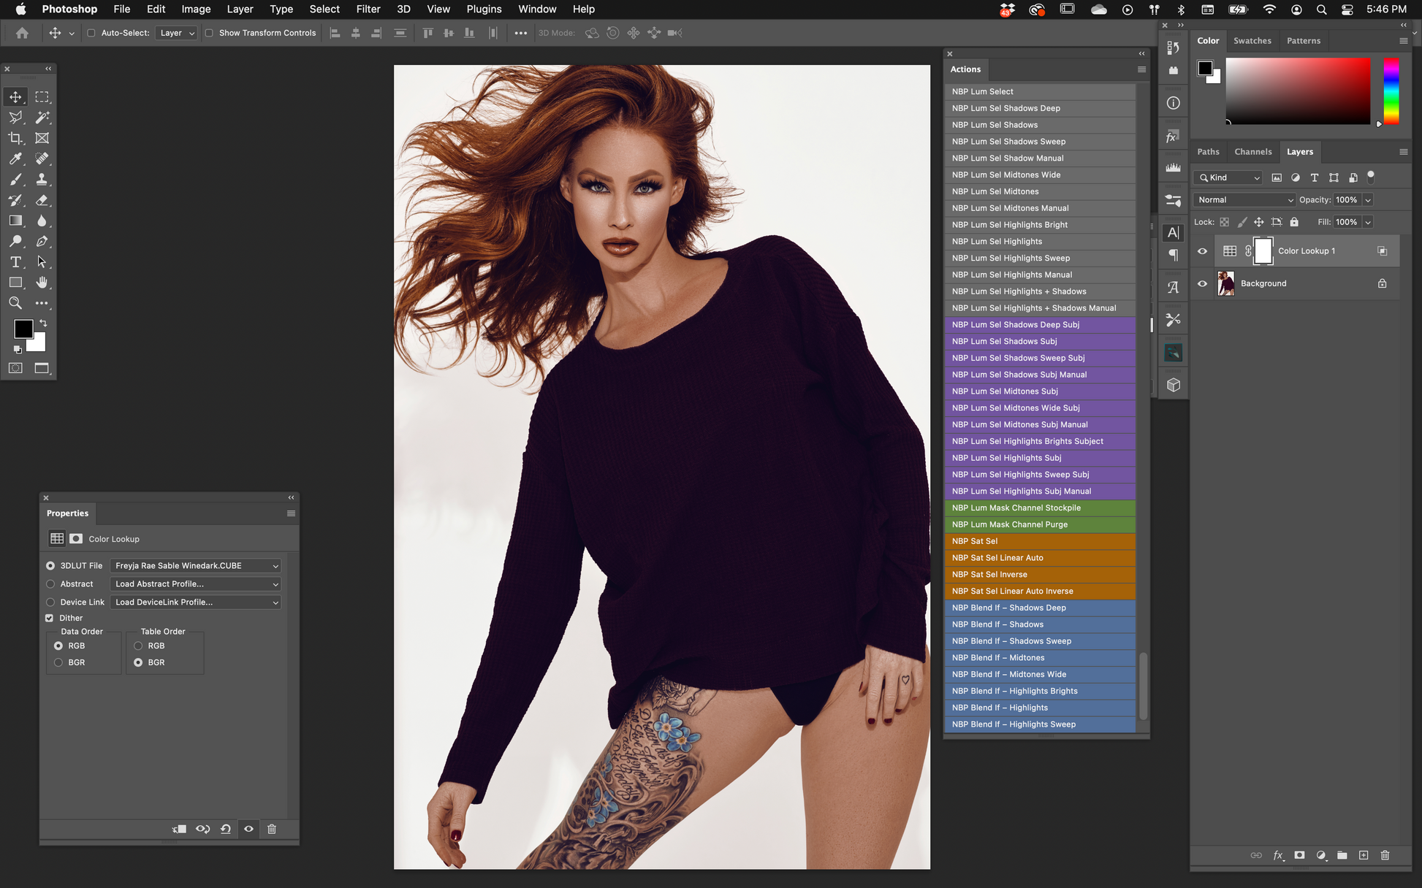
Task: Choose BGR under Data Order
Action: click(58, 662)
